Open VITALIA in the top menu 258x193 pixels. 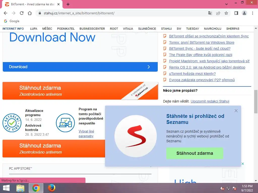coord(128,29)
